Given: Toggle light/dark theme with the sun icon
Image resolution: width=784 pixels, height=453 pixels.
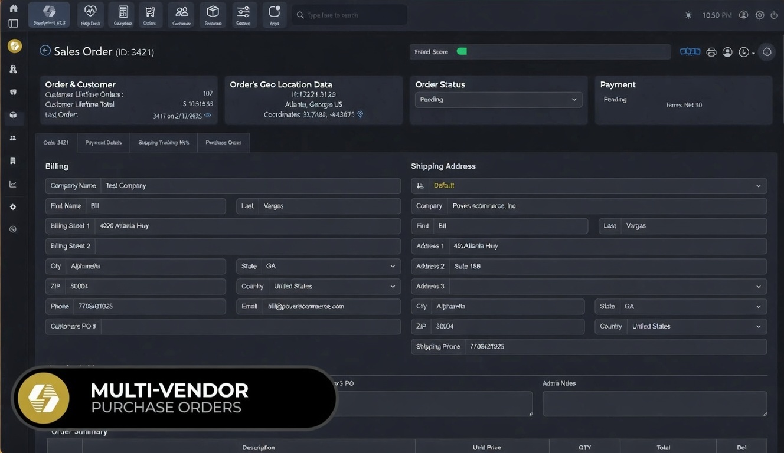Looking at the screenshot, I should coord(688,15).
